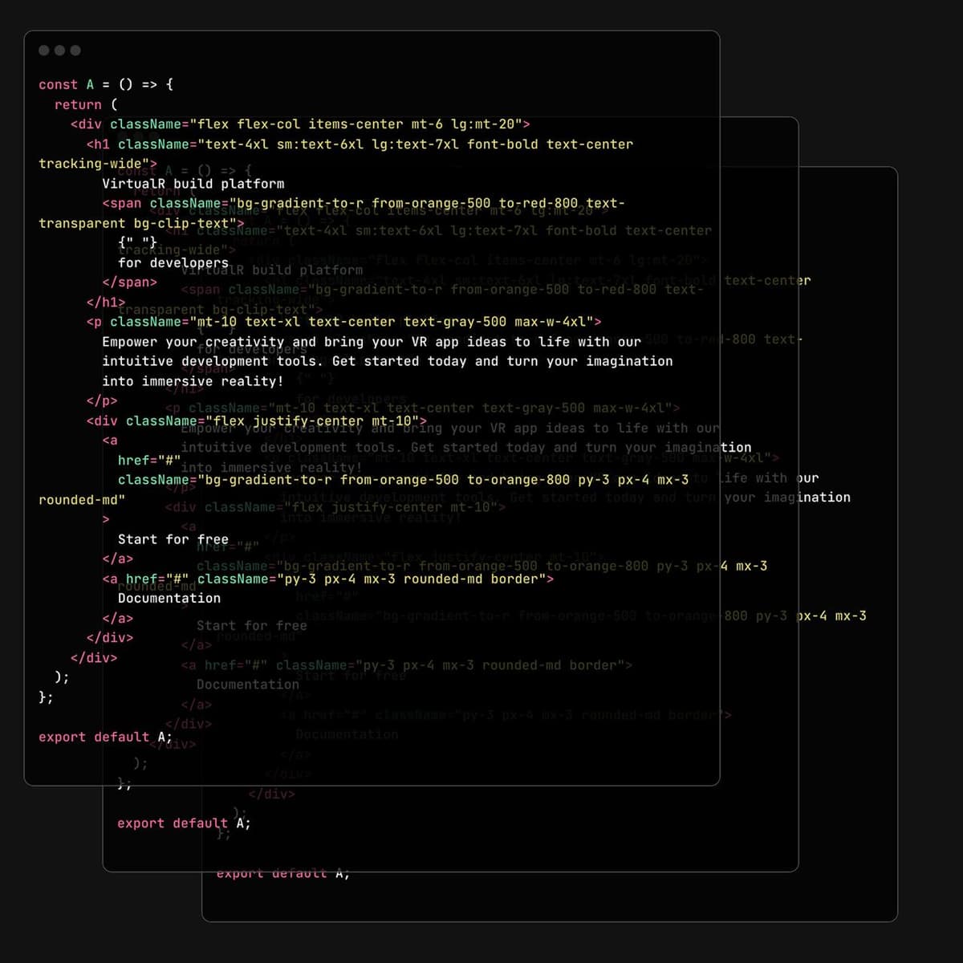Click the '</span>' closing tag in front window
963x963 pixels.
coord(129,282)
